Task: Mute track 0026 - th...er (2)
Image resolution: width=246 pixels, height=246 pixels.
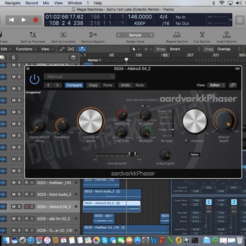Action: coord(14,230)
